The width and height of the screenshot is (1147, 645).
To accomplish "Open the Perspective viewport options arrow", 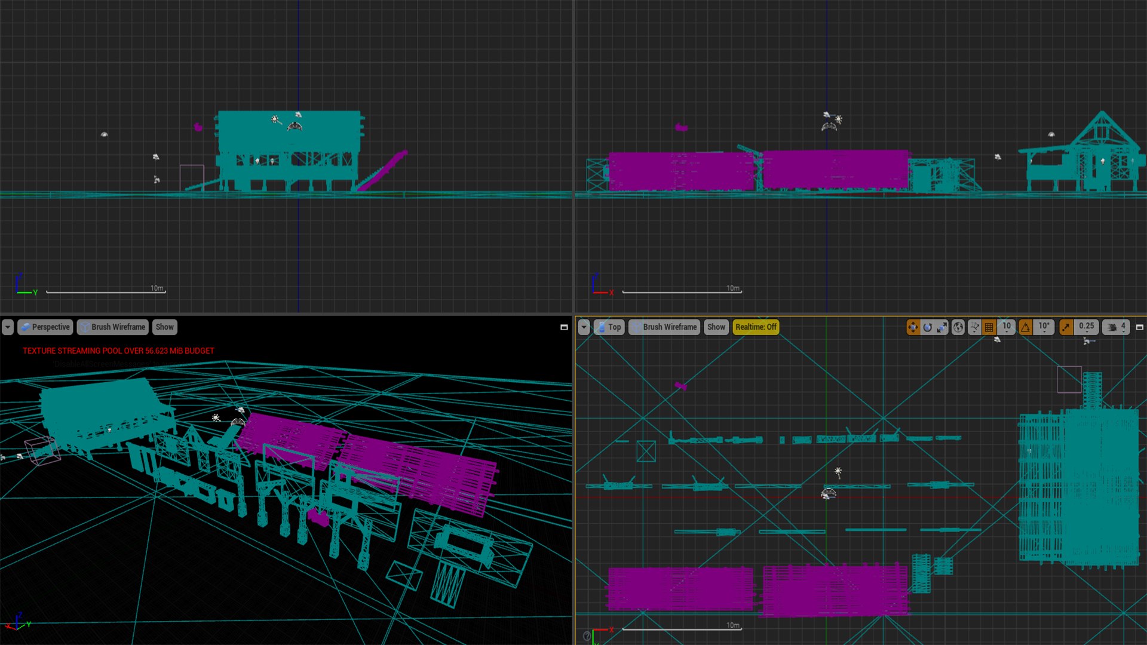I will pos(8,327).
